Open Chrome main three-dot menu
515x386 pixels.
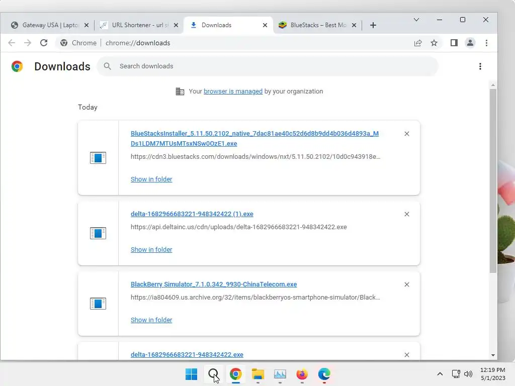486,43
